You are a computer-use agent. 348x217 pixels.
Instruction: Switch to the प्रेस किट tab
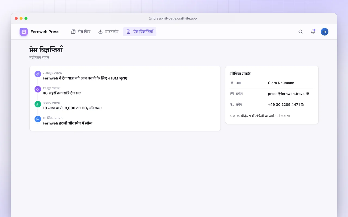coord(80,32)
